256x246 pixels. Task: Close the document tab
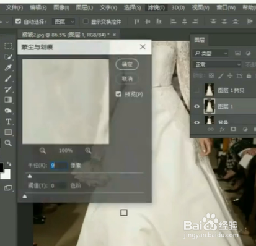[x=114, y=35]
